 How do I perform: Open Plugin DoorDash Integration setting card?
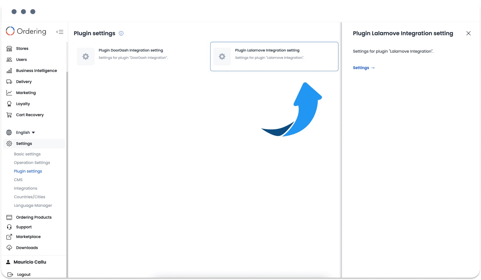(x=138, y=57)
